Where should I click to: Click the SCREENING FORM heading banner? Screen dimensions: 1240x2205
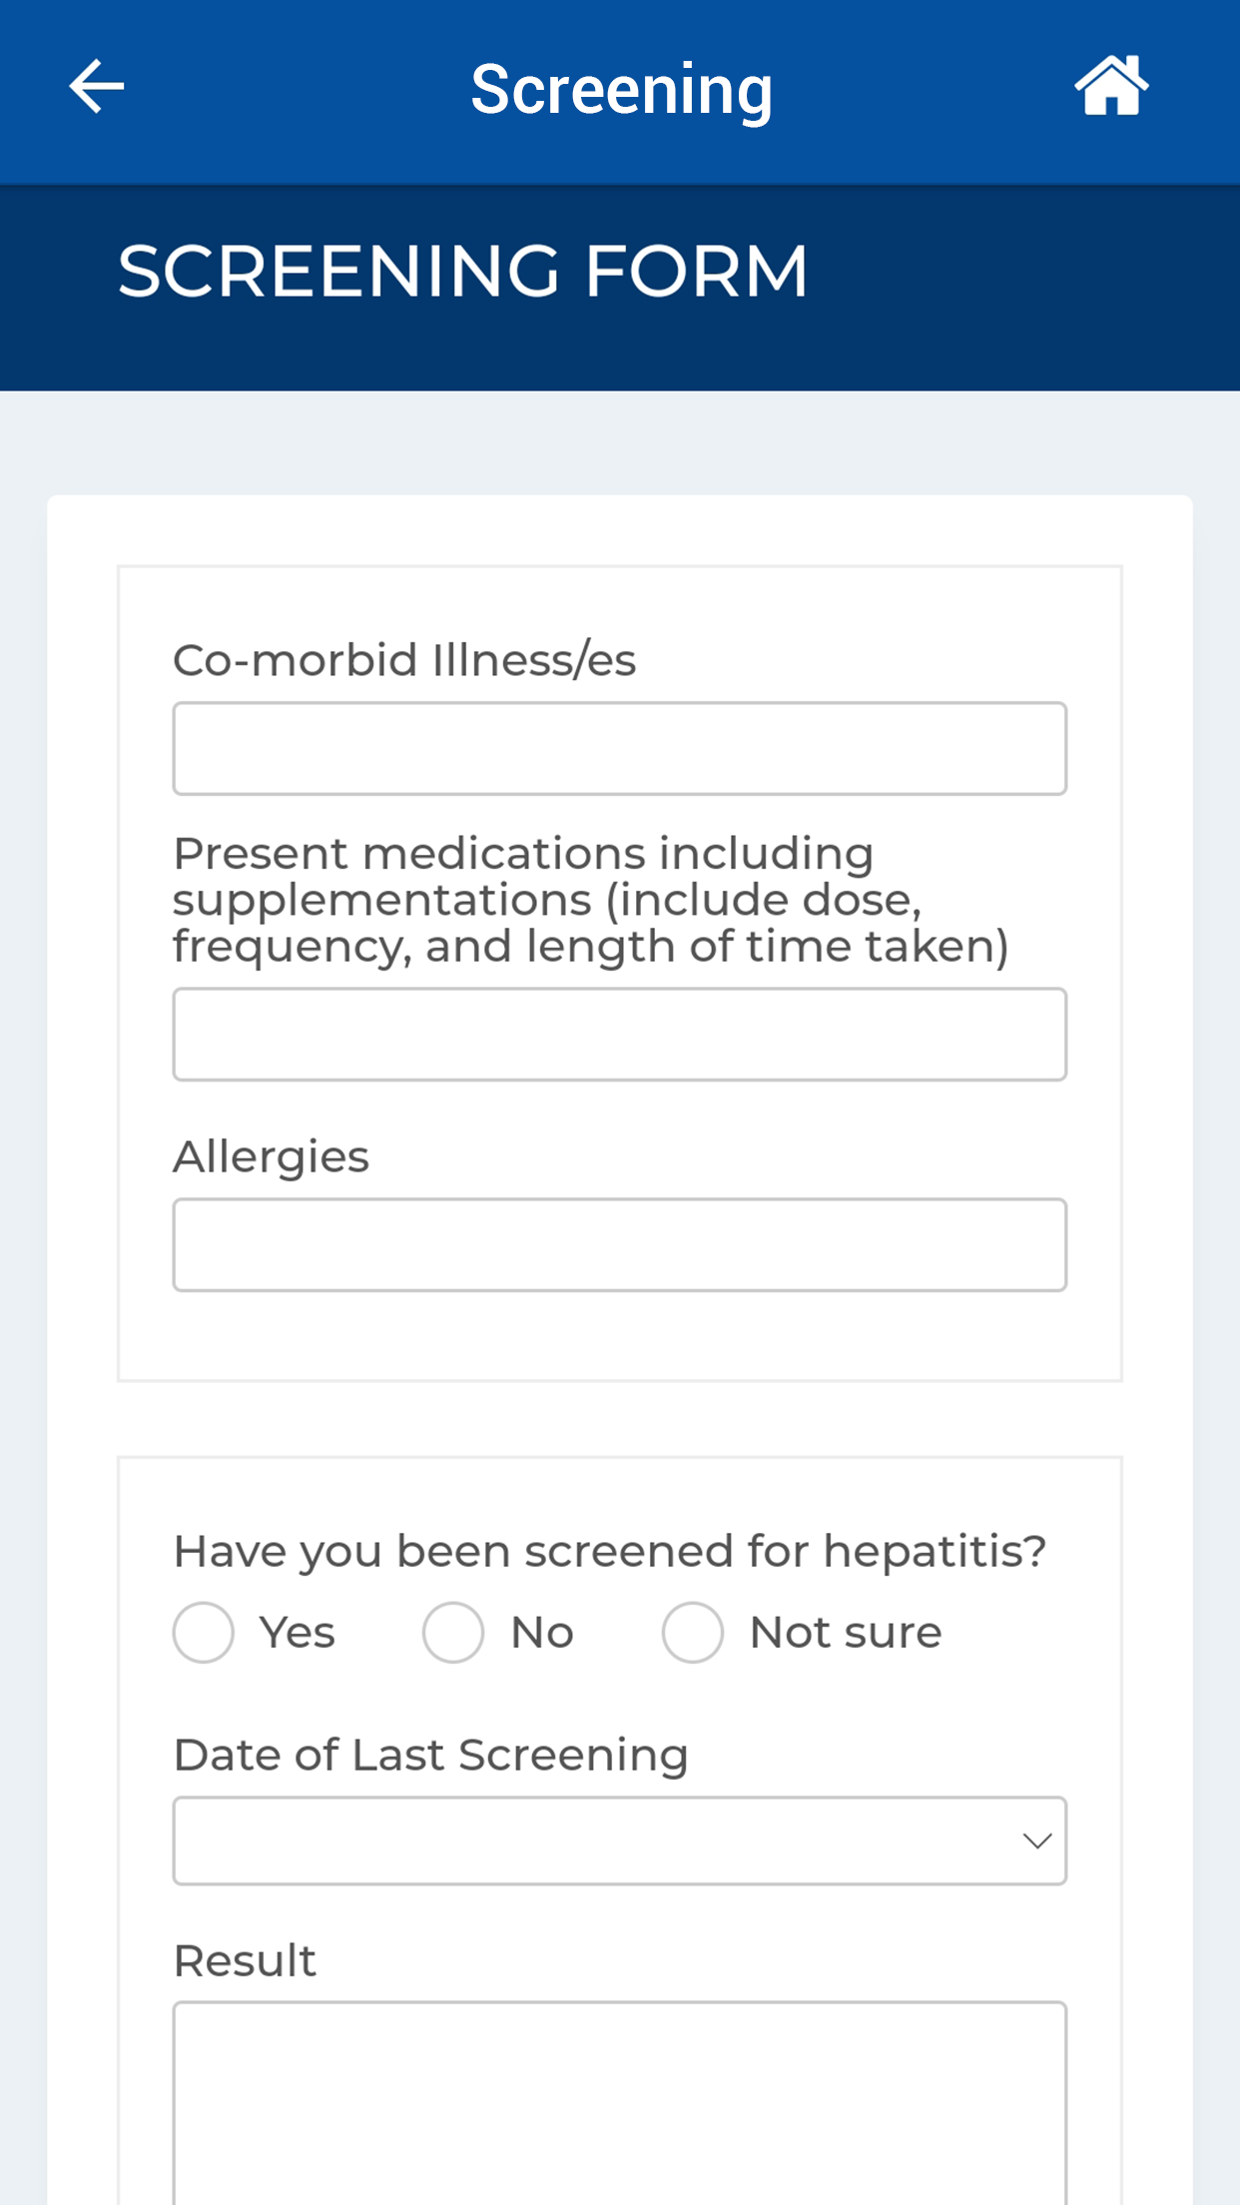[620, 288]
